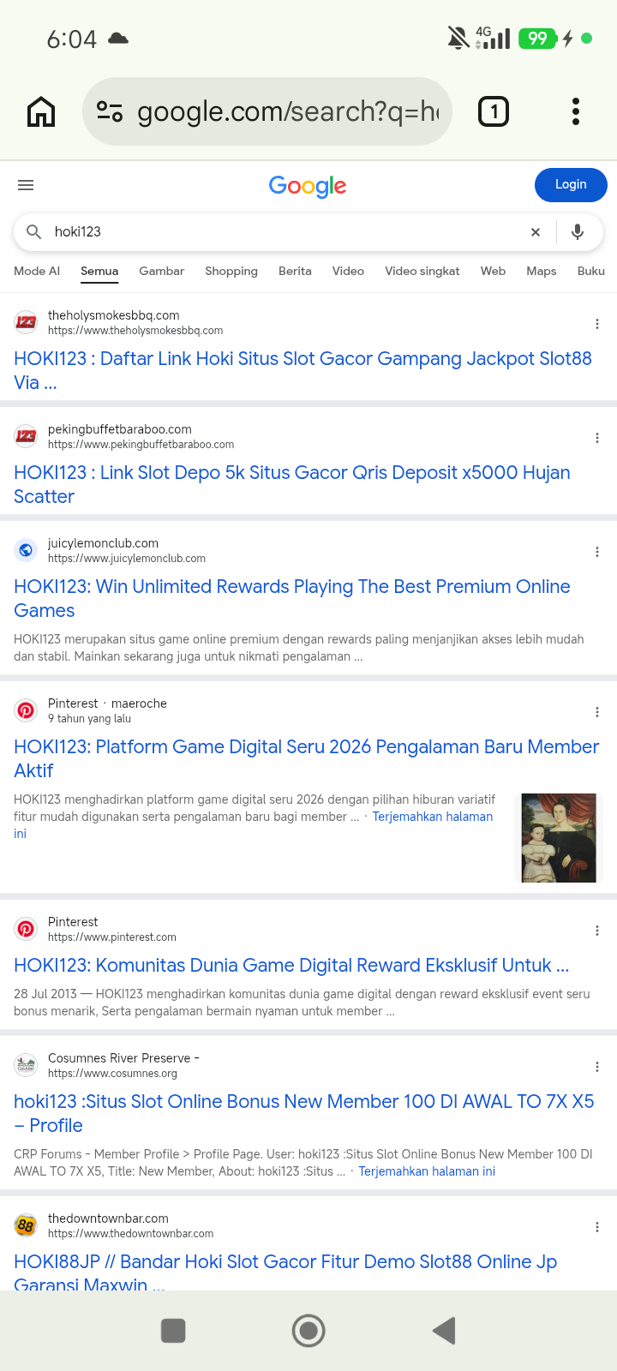The width and height of the screenshot is (617, 1371).
Task: Tap Terjemahkan halaman ini in Pinterest result
Action: pos(433,817)
